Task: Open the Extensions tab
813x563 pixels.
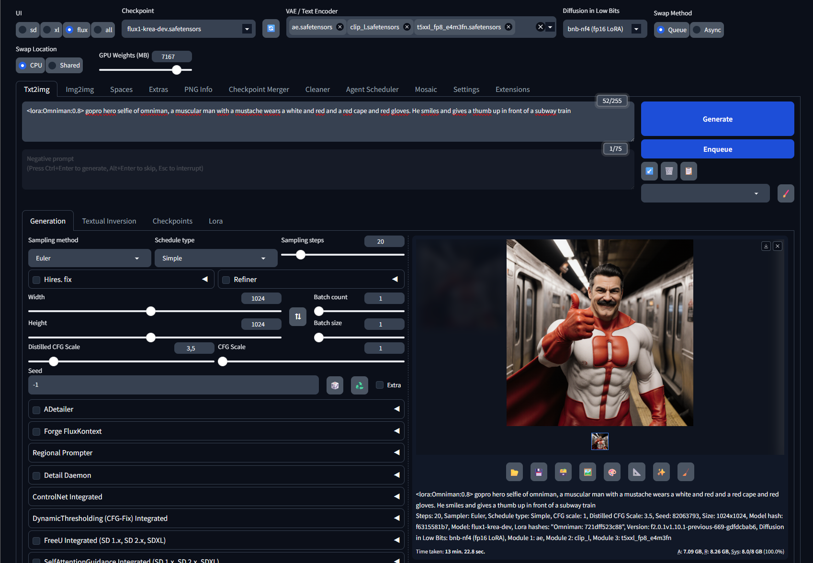Action: pos(512,90)
